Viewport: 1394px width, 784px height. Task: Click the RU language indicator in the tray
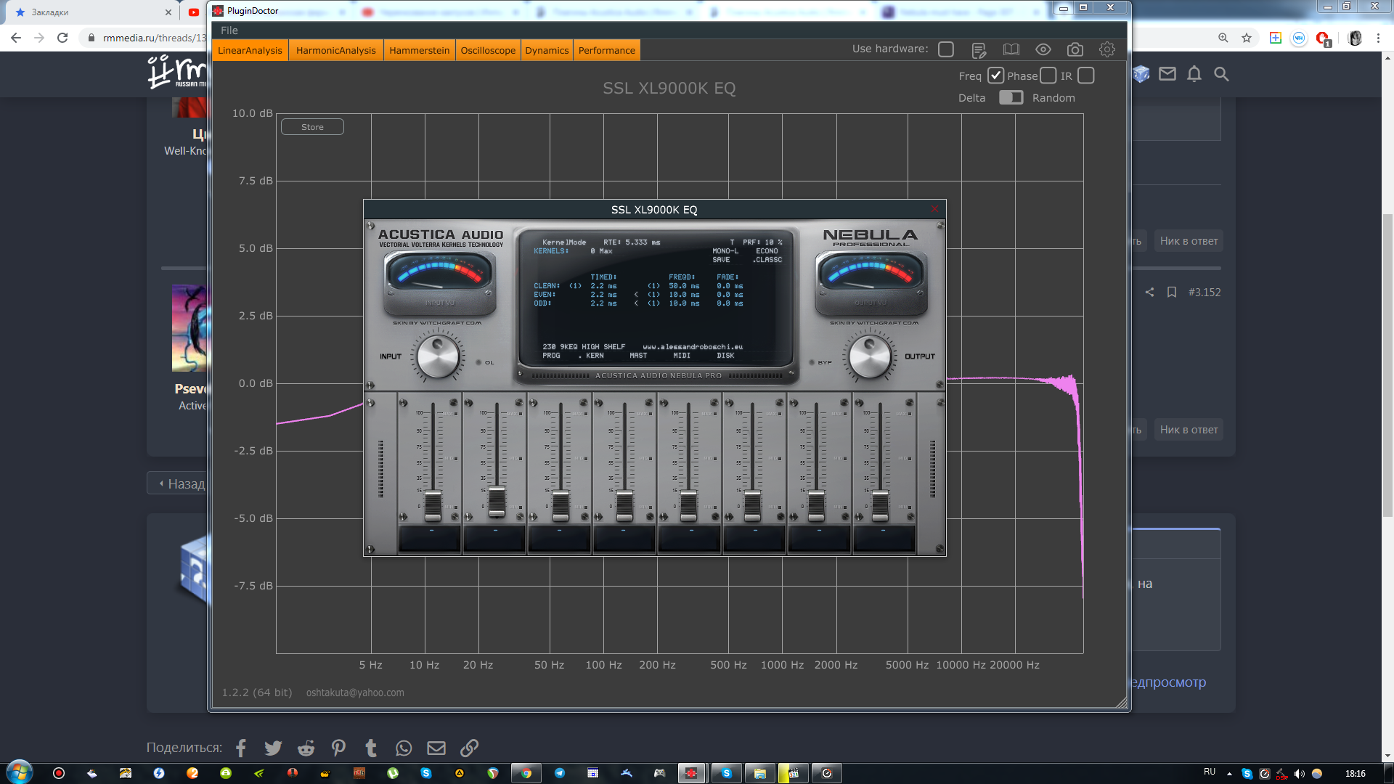tap(1210, 772)
